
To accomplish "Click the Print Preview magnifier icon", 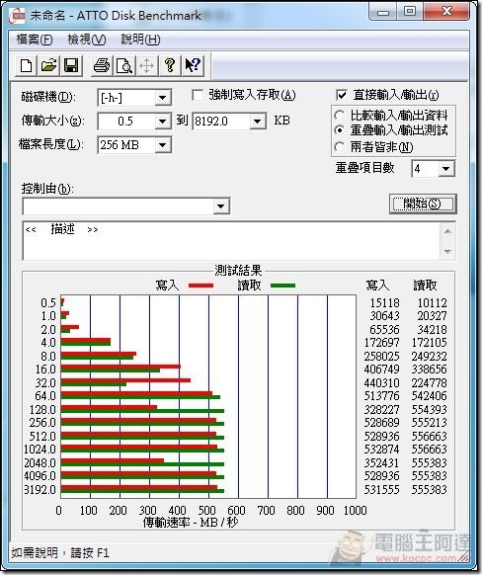I will coord(124,66).
